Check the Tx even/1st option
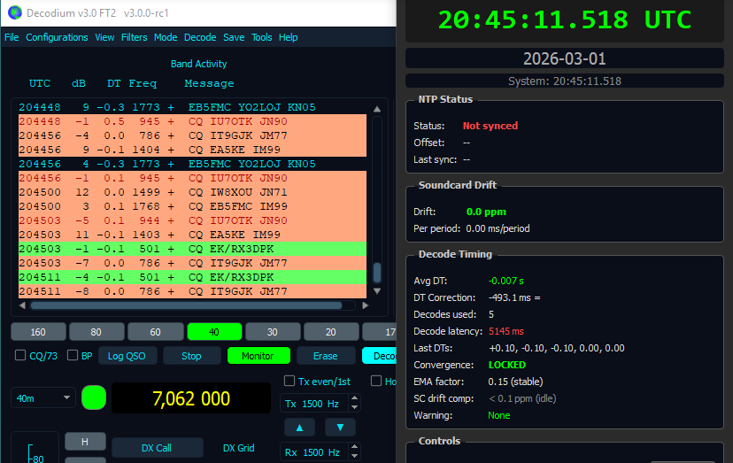This screenshot has height=463, width=733. coord(289,382)
